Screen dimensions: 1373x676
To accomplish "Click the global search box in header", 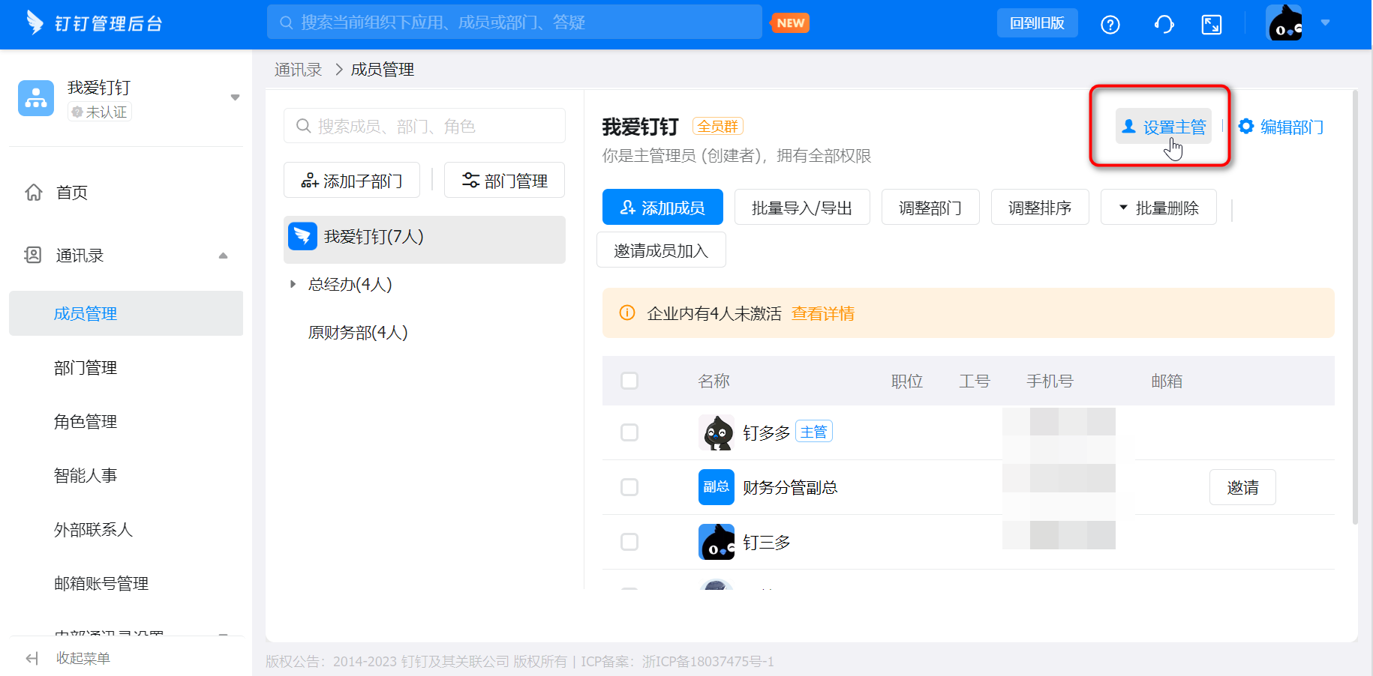I will [x=515, y=22].
